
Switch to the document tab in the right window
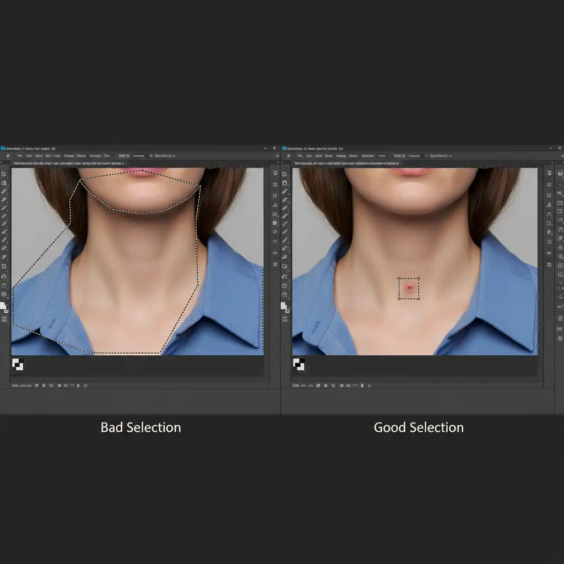point(347,164)
